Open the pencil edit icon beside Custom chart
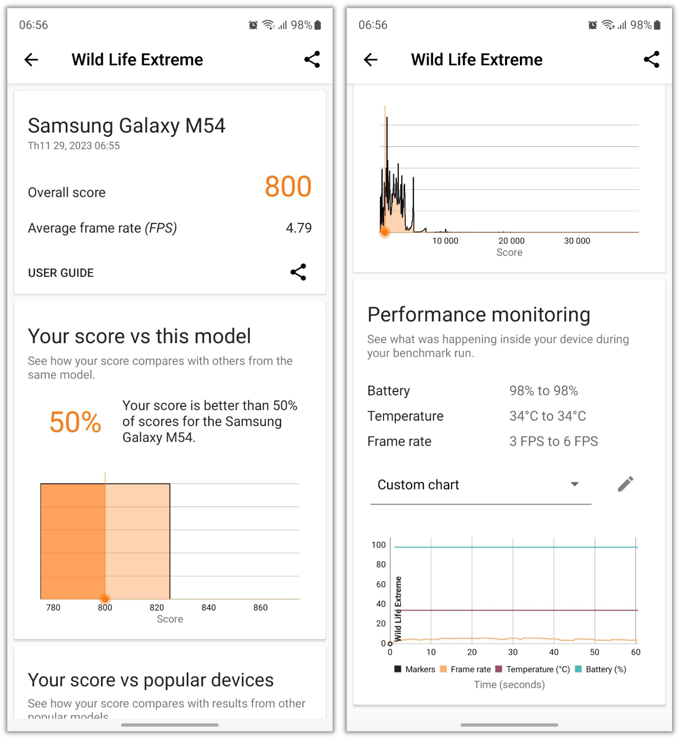 tap(625, 484)
